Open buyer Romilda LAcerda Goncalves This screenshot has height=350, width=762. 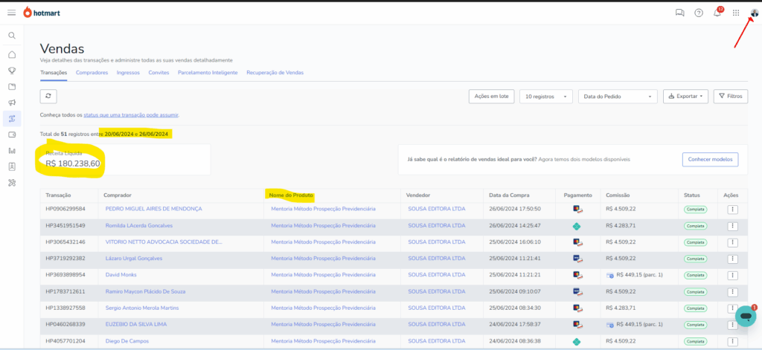tap(139, 226)
